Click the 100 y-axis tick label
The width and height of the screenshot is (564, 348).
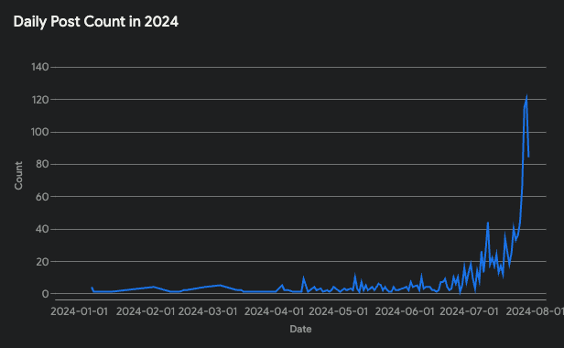40,132
